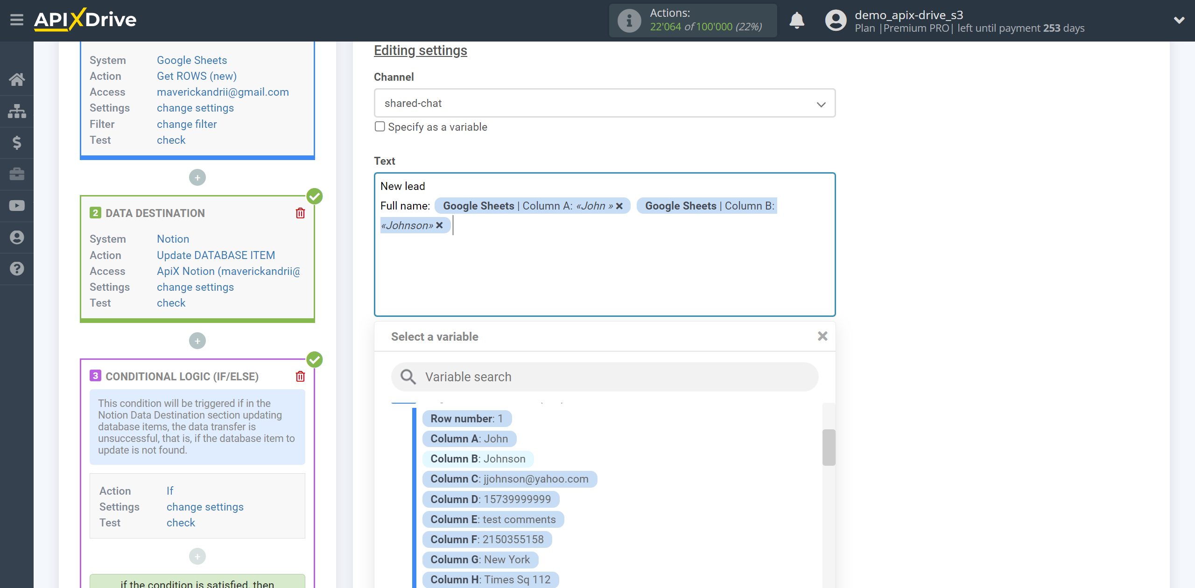1195x588 pixels.
Task: Delete the Data Destination block
Action: click(301, 213)
